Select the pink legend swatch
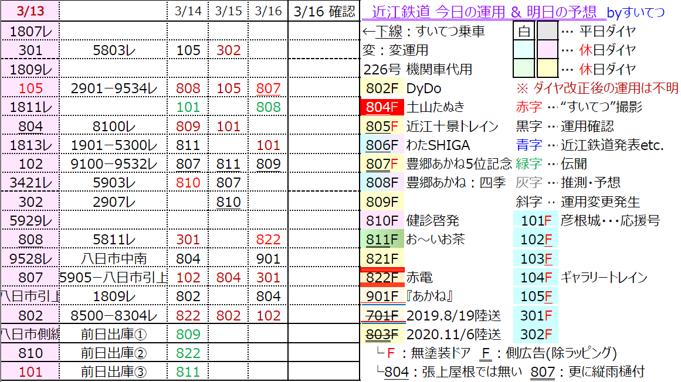The width and height of the screenshot is (681, 382). pyautogui.click(x=547, y=50)
